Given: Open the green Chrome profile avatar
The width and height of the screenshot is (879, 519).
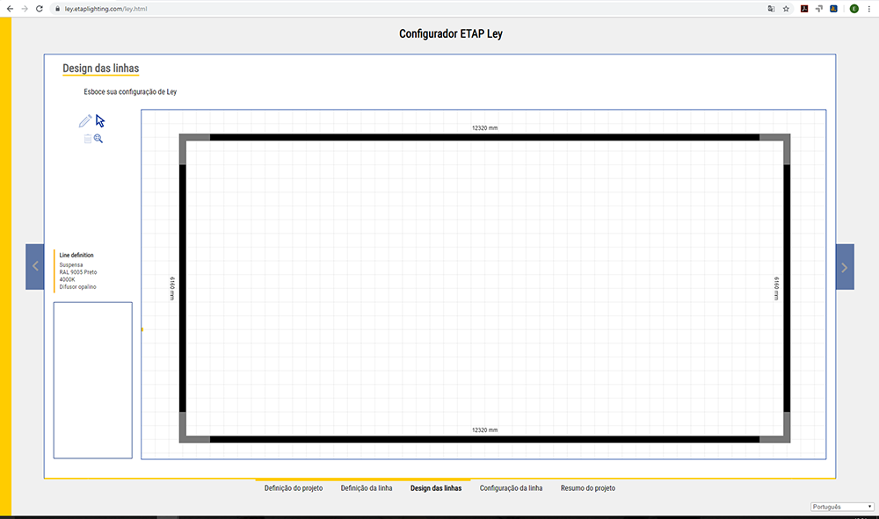Looking at the screenshot, I should point(854,9).
